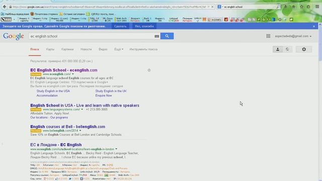Click the blue 'Сделать' button in notification bar
Viewport: 322px width, 181px height.
(120, 26)
